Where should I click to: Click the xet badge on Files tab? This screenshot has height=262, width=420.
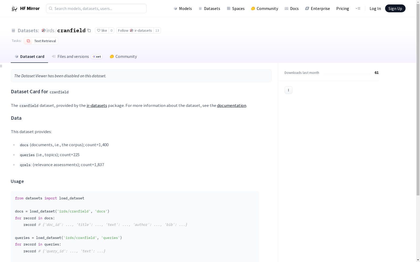pyautogui.click(x=97, y=57)
